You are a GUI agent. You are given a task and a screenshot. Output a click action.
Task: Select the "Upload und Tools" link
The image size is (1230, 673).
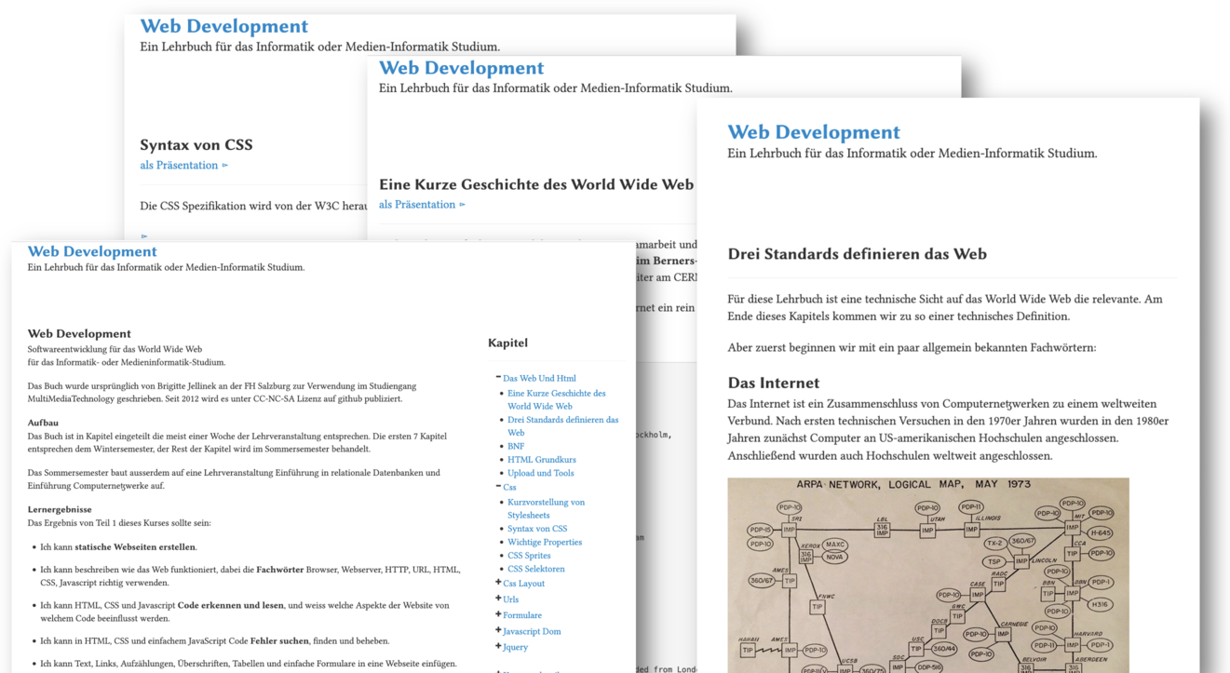(540, 473)
